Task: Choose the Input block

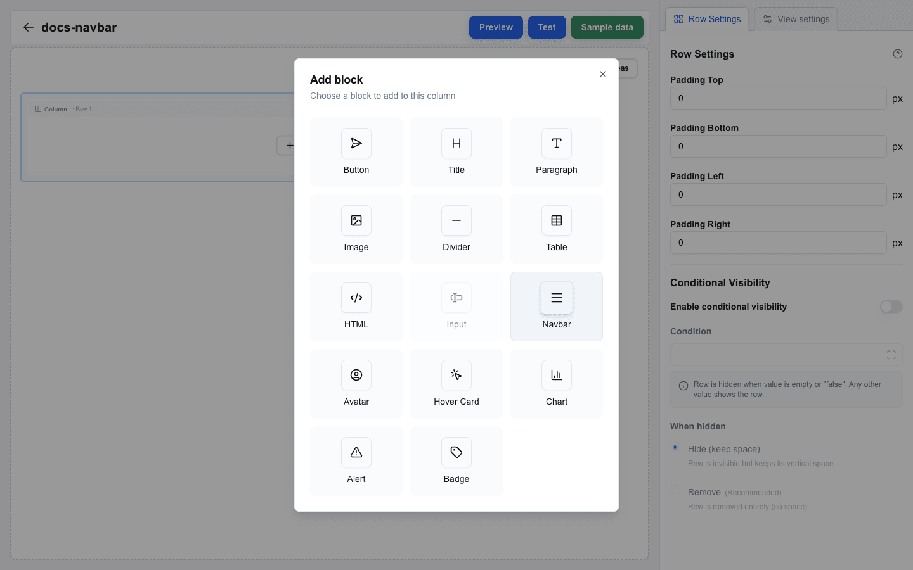Action: pyautogui.click(x=456, y=307)
